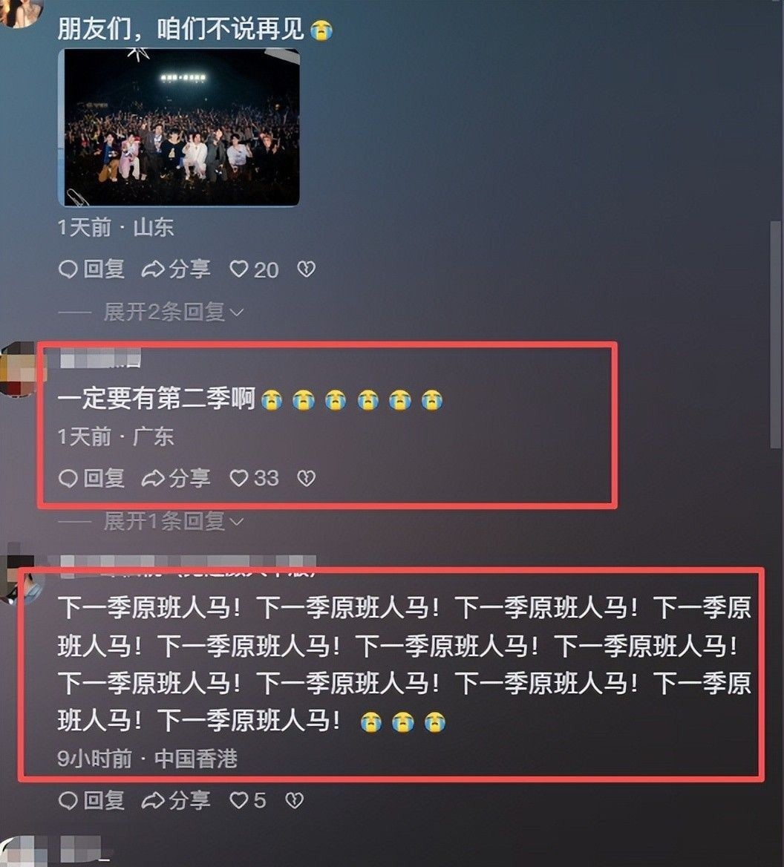Share the Hong Kong comment
Viewport: 784px width, 867px height.
176,800
